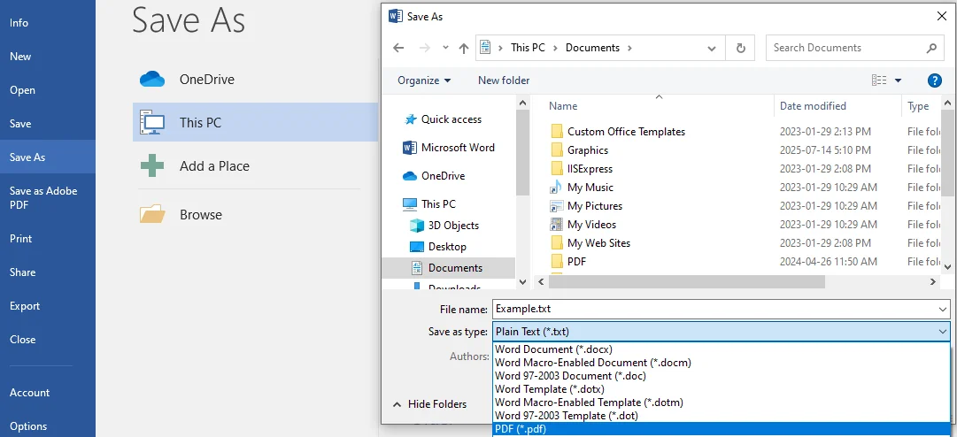Select PDF (*.pdf) file type
Screen dimensions: 957x437
click(x=721, y=429)
